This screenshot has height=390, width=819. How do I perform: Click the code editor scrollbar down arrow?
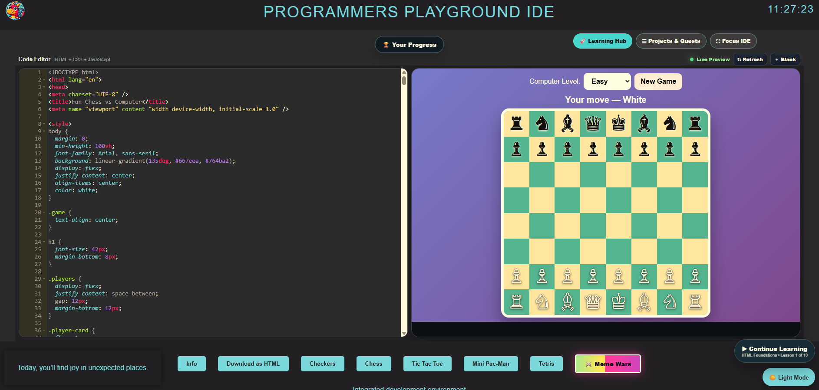[404, 334]
